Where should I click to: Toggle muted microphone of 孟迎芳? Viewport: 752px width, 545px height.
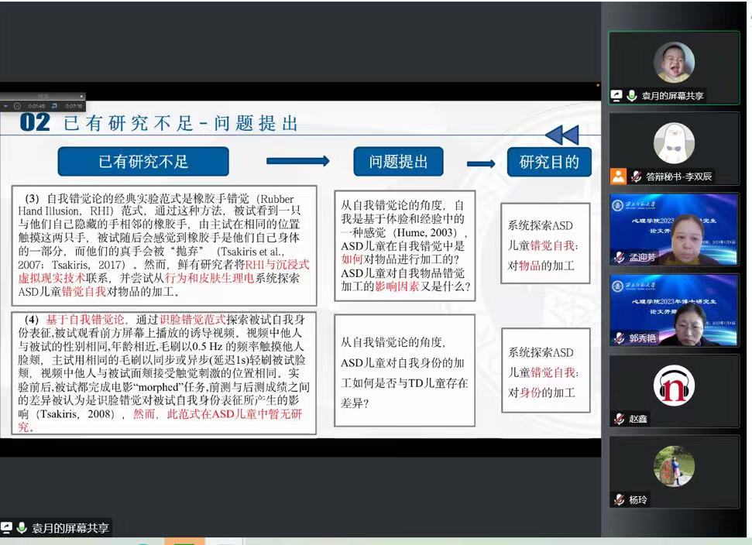619,257
